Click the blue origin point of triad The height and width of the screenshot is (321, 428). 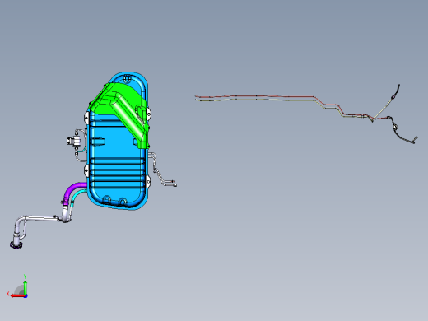(26, 296)
